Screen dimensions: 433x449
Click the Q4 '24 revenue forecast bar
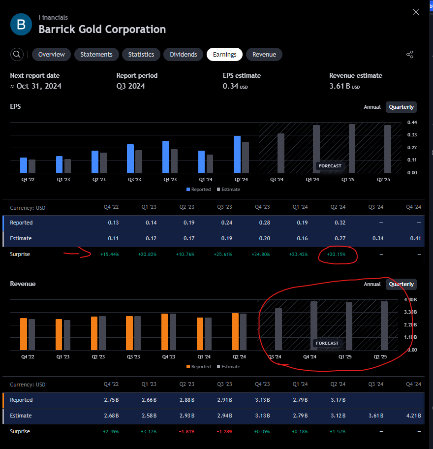click(x=314, y=325)
